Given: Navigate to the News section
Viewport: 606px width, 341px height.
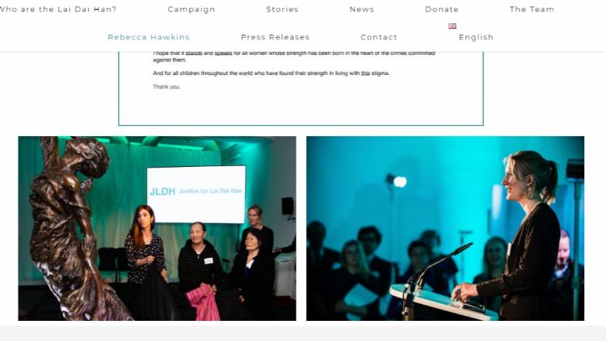Looking at the screenshot, I should tap(362, 9).
